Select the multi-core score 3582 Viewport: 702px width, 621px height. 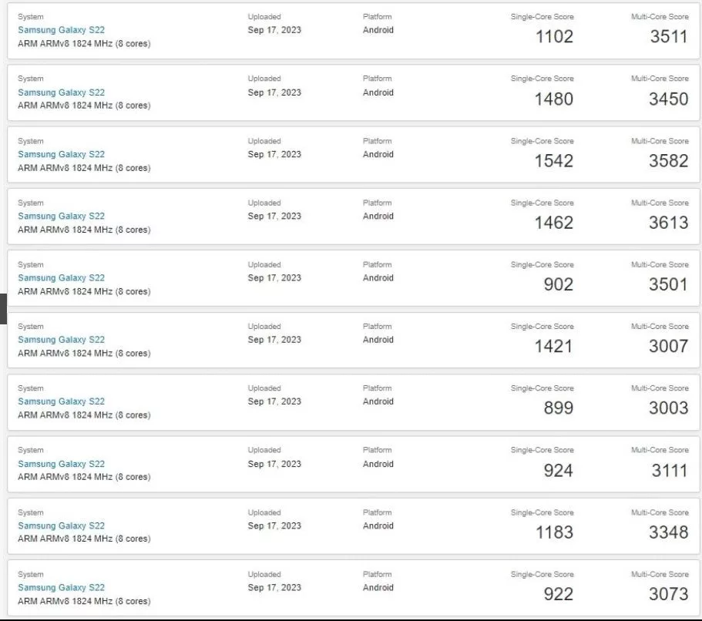pos(668,161)
